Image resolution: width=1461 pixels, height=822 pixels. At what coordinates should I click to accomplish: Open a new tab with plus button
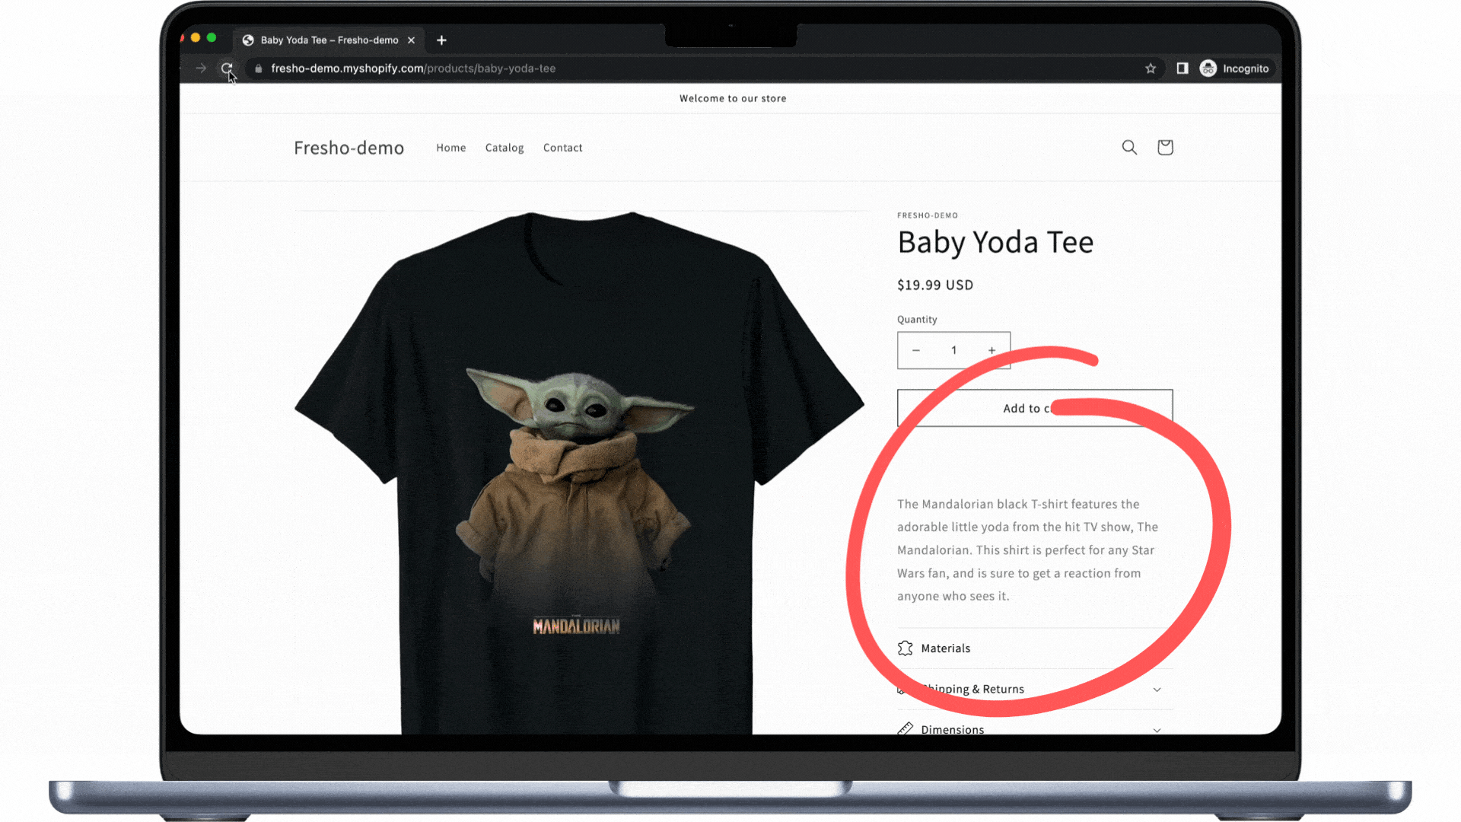[441, 40]
